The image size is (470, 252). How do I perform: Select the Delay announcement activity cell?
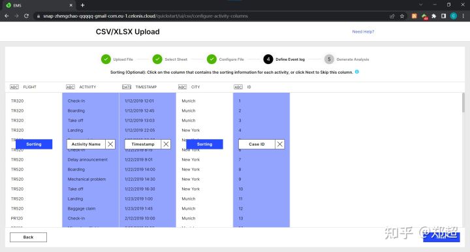point(87,159)
